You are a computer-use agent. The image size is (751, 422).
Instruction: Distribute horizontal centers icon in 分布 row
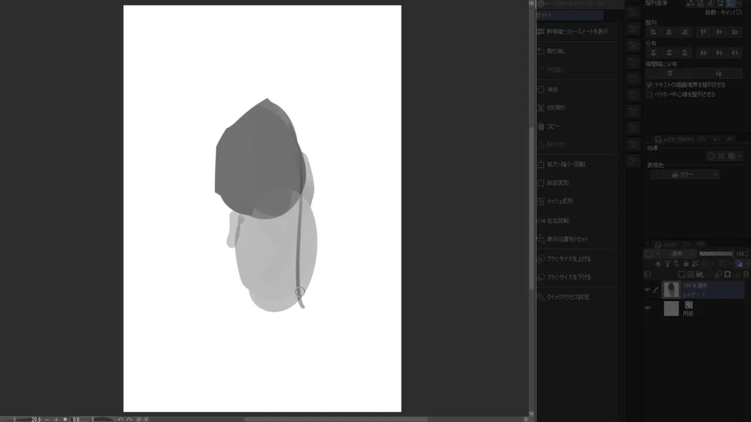coord(719,53)
